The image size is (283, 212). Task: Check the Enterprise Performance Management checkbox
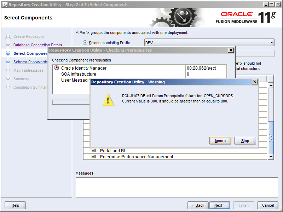coord(97,157)
